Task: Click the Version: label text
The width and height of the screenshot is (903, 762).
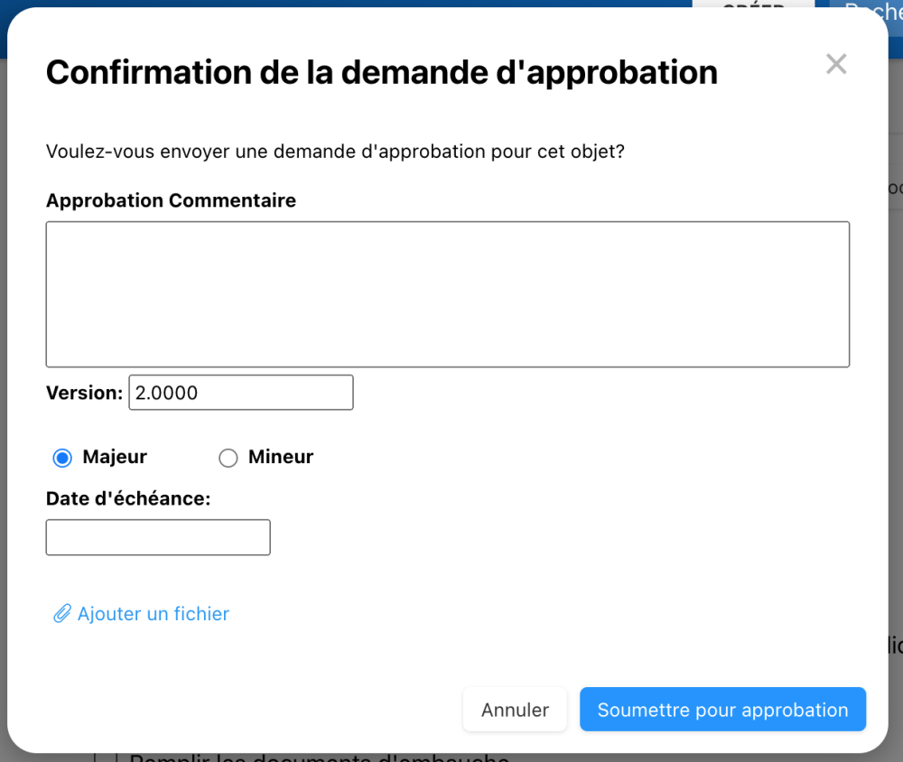Action: pyautogui.click(x=84, y=393)
